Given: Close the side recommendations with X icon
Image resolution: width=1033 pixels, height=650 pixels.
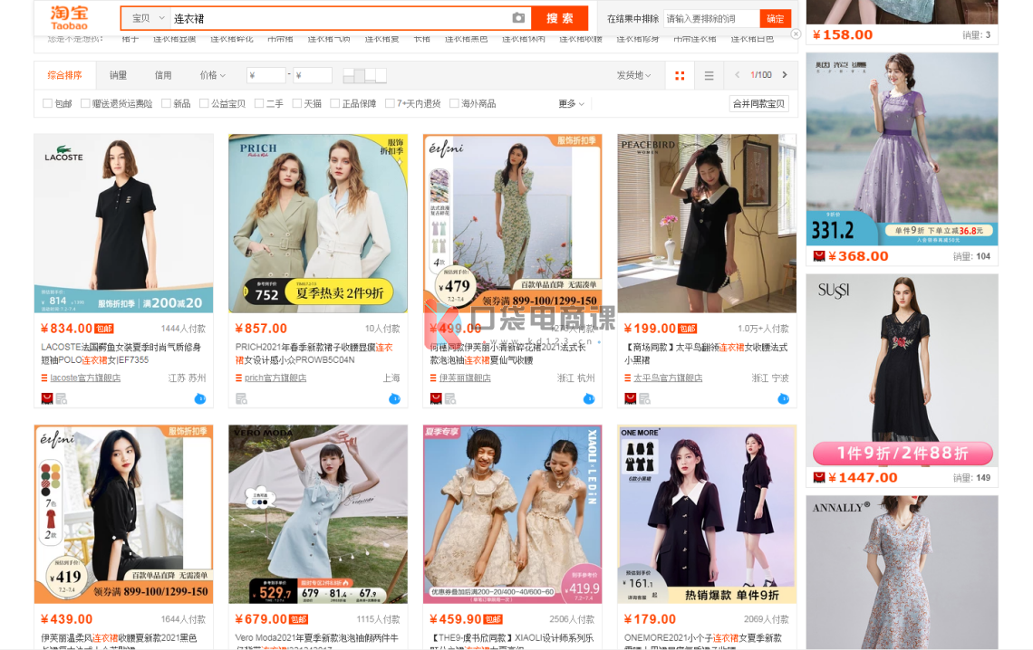Looking at the screenshot, I should tap(796, 34).
